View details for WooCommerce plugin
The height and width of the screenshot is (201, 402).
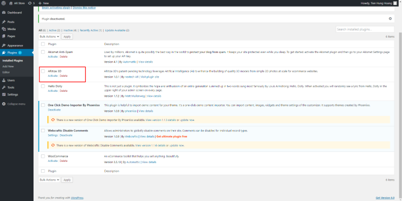tap(149, 162)
